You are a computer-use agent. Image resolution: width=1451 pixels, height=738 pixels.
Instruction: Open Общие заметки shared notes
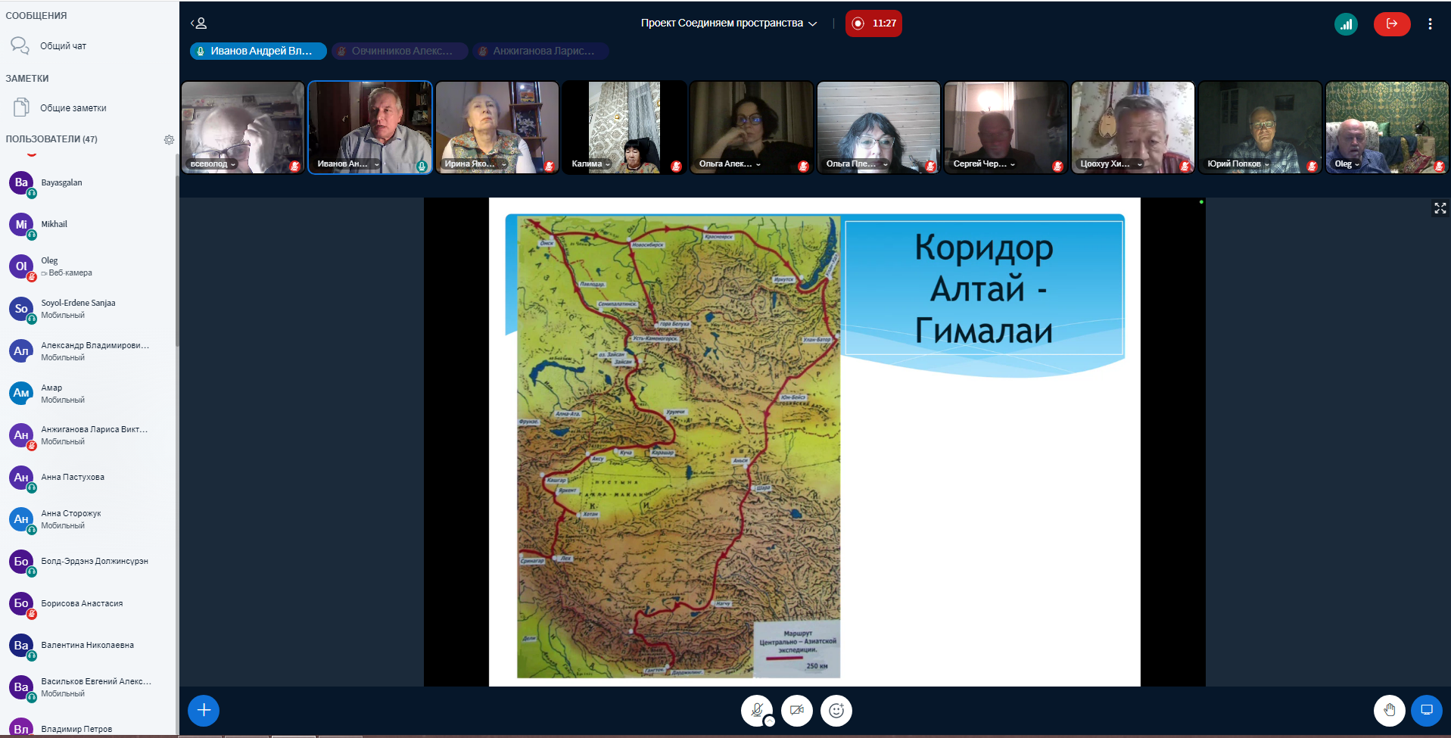point(73,108)
